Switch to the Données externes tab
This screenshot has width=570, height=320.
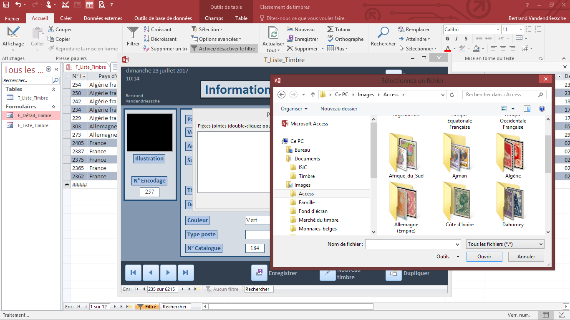pyautogui.click(x=103, y=18)
